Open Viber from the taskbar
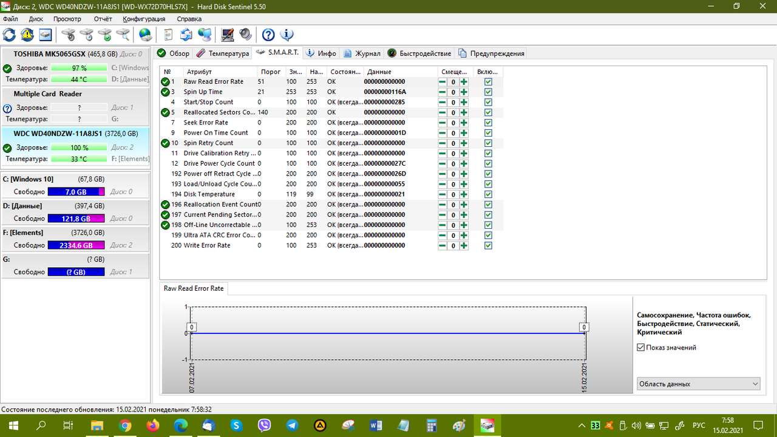Viewport: 777px width, 437px height. [264, 425]
